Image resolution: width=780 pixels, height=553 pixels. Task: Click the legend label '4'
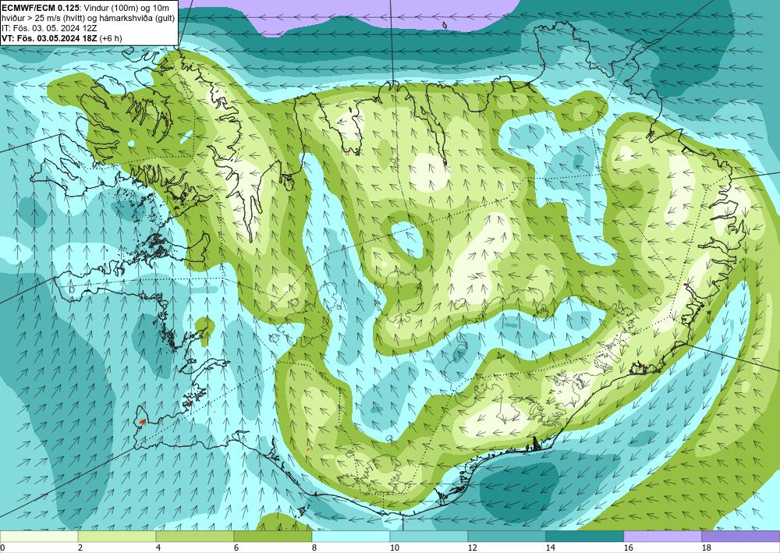point(158,548)
